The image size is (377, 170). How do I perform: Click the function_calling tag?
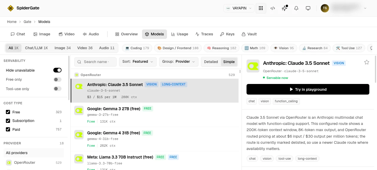coord(286,101)
